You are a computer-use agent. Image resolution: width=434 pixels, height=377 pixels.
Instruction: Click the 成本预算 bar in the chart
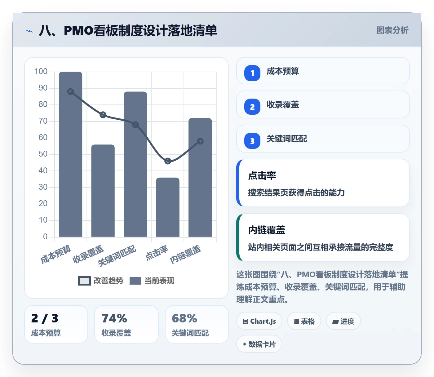coord(71,154)
